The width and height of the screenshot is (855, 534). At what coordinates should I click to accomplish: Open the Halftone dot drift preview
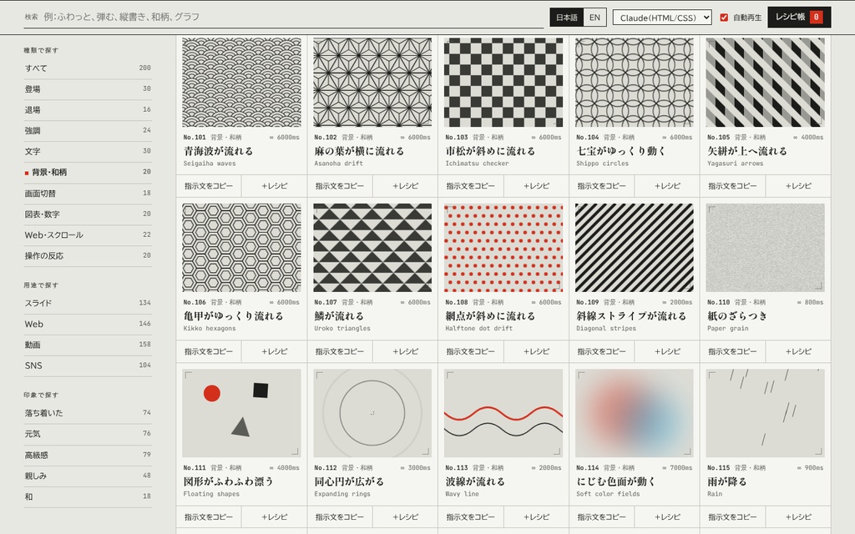click(x=503, y=248)
